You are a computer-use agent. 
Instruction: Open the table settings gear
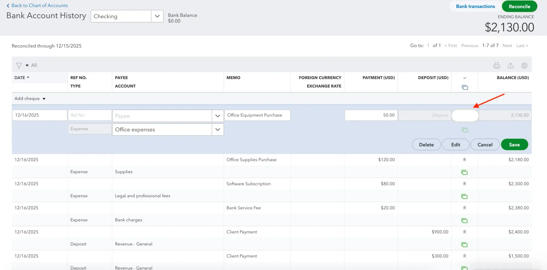[524, 65]
